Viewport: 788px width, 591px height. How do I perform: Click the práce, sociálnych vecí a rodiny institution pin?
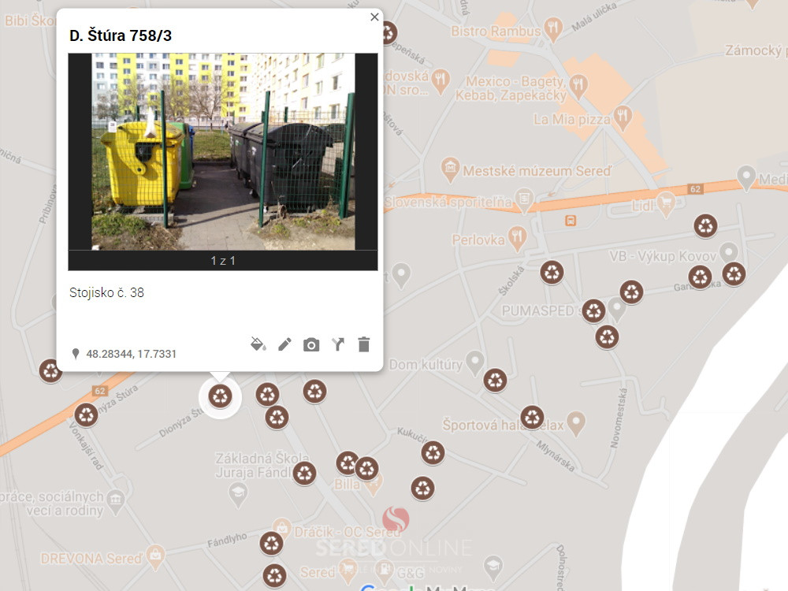(x=116, y=501)
